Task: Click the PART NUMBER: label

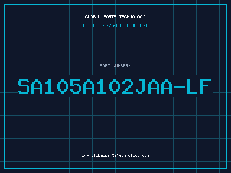Action: click(x=115, y=66)
